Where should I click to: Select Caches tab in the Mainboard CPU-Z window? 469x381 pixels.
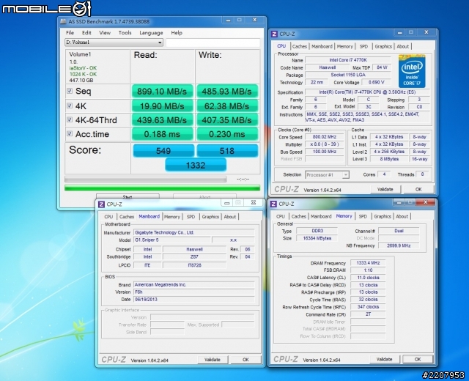(x=127, y=217)
